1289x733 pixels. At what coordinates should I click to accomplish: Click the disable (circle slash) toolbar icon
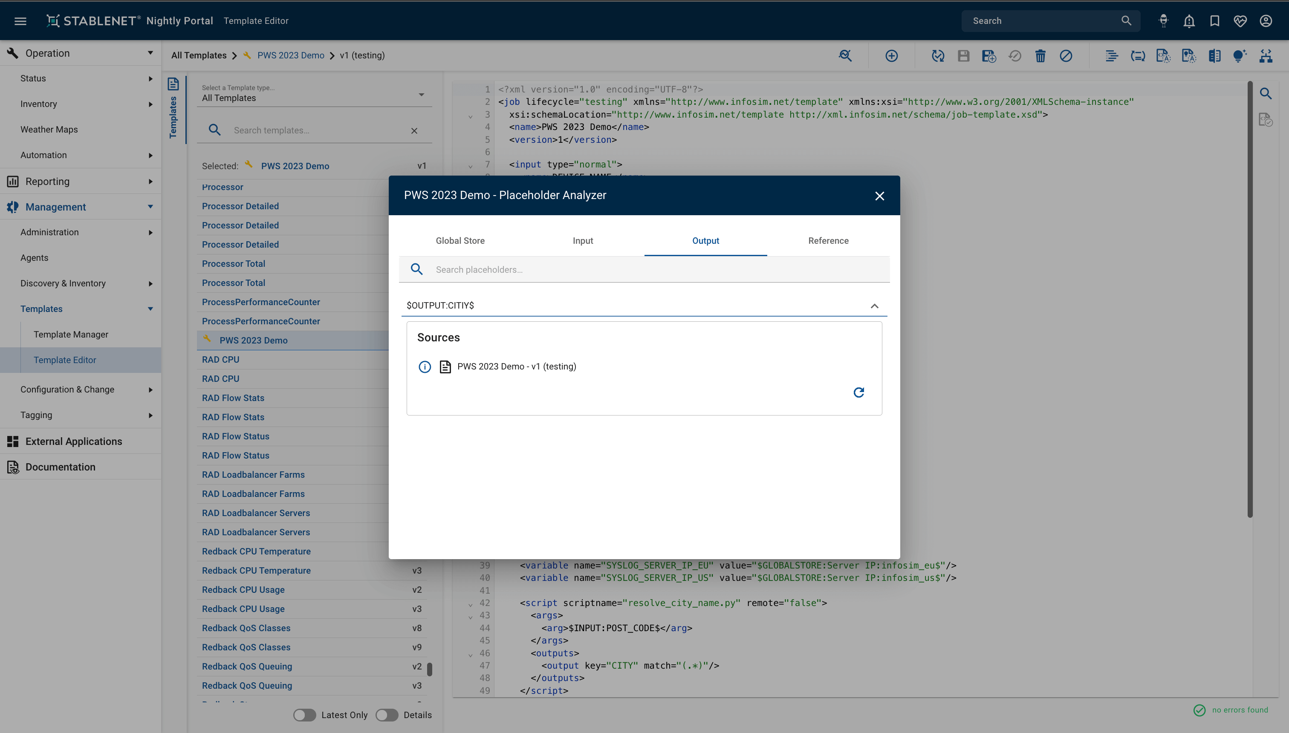(1066, 55)
